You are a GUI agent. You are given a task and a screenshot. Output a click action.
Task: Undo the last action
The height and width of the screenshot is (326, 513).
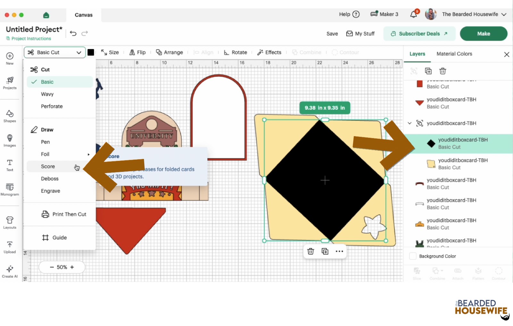[x=73, y=33]
